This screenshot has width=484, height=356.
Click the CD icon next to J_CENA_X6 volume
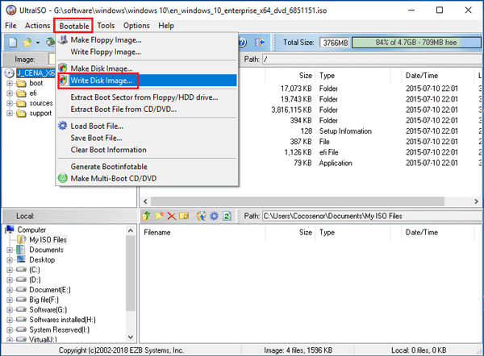coord(10,73)
